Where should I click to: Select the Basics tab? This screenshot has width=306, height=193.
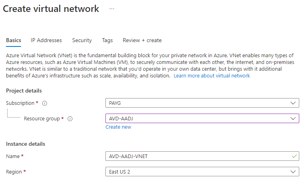click(x=14, y=41)
